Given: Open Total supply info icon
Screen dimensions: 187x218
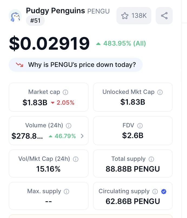Looking at the screenshot, I should point(151,159).
